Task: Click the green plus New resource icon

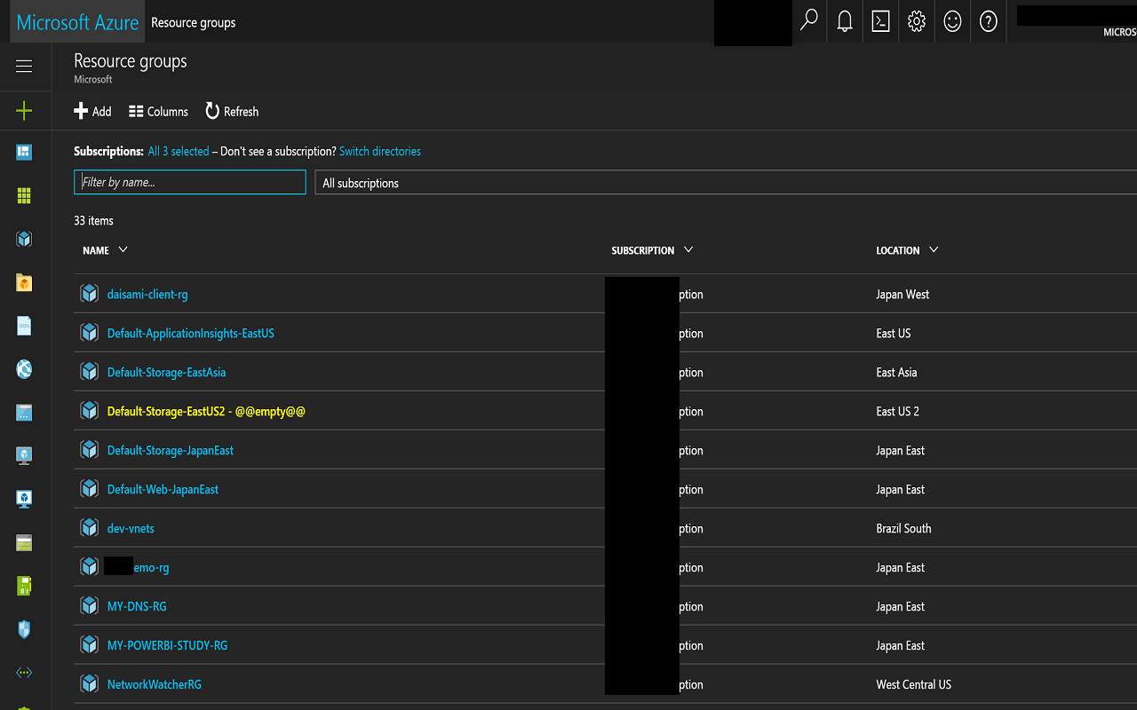Action: (24, 111)
